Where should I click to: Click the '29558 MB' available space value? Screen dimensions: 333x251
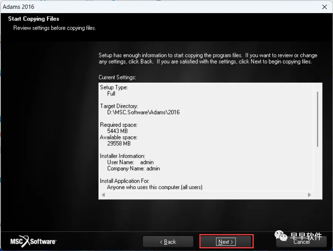click(119, 144)
